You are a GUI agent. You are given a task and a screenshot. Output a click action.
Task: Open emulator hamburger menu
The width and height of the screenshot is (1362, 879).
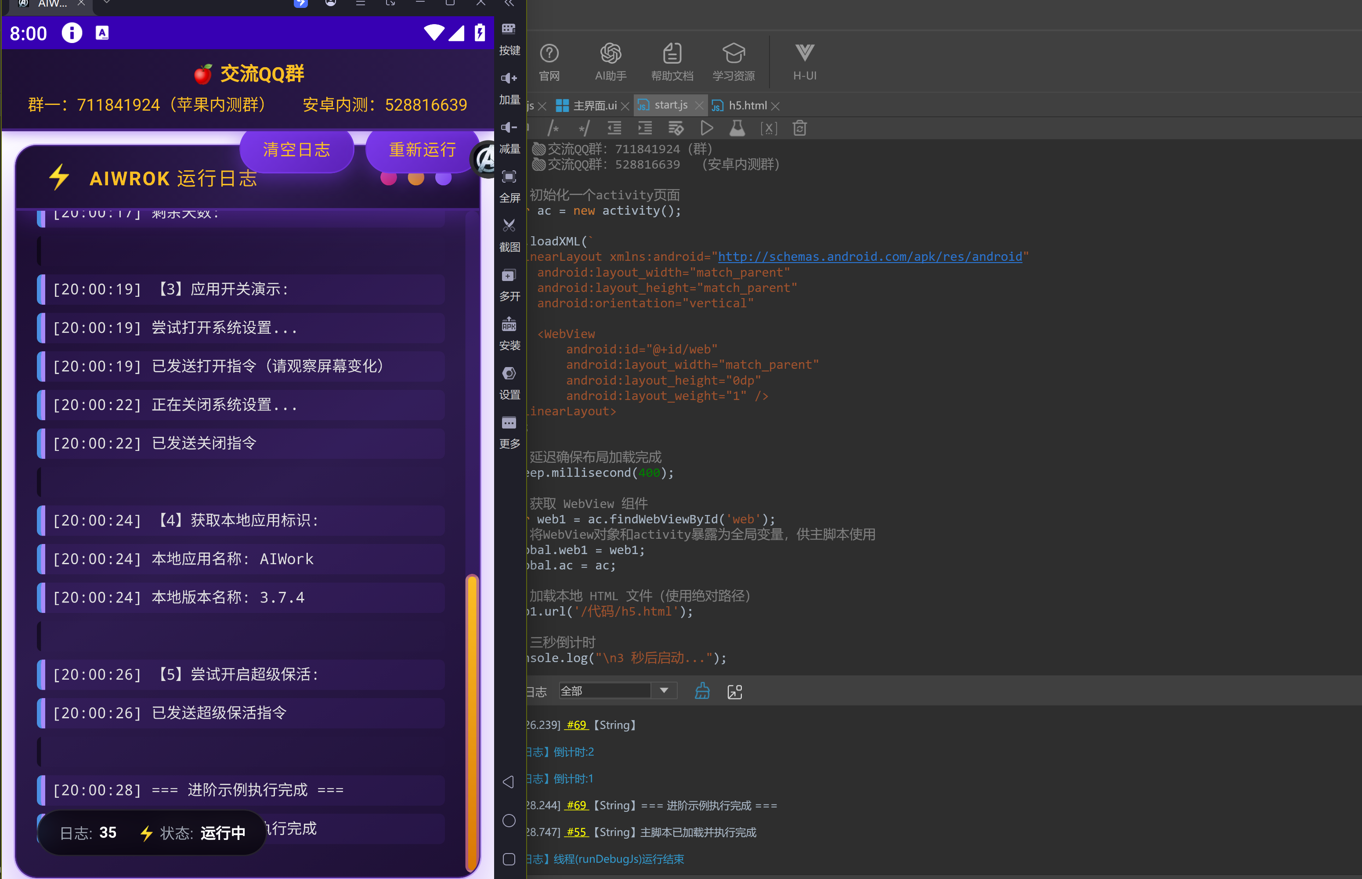361,3
